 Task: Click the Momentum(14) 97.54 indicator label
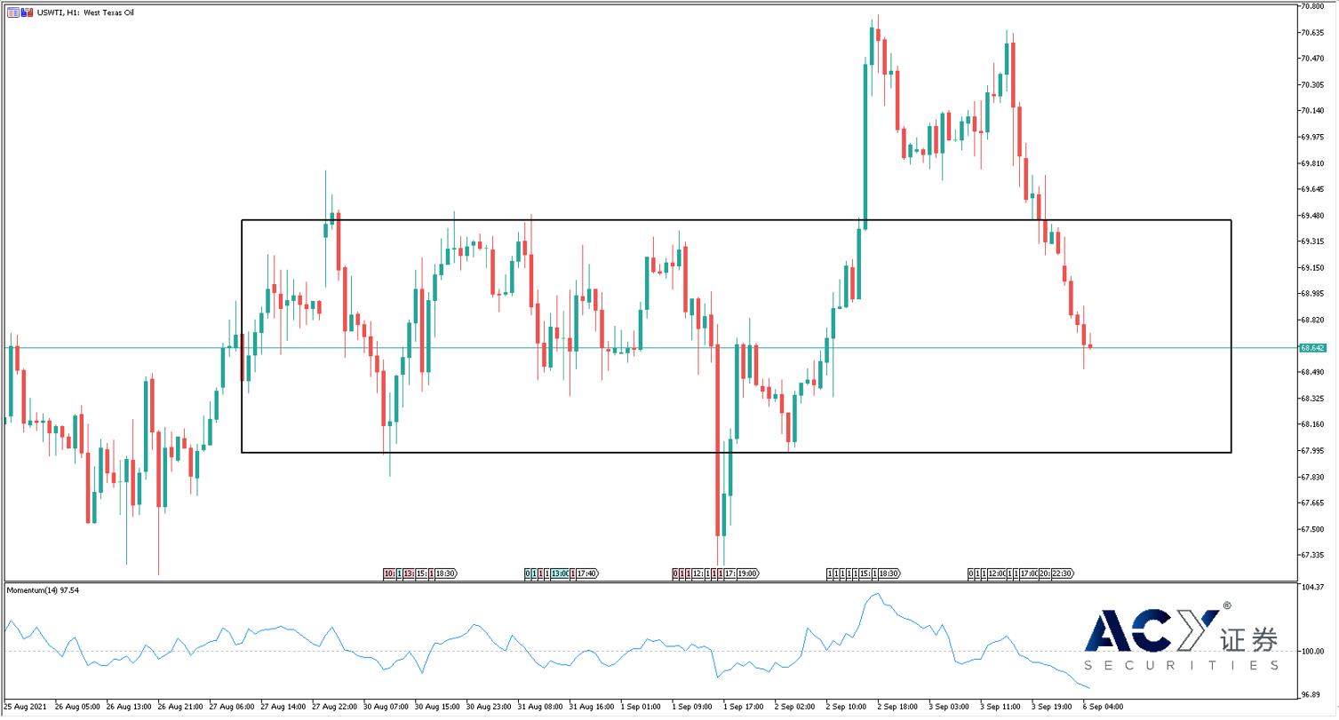pos(43,589)
